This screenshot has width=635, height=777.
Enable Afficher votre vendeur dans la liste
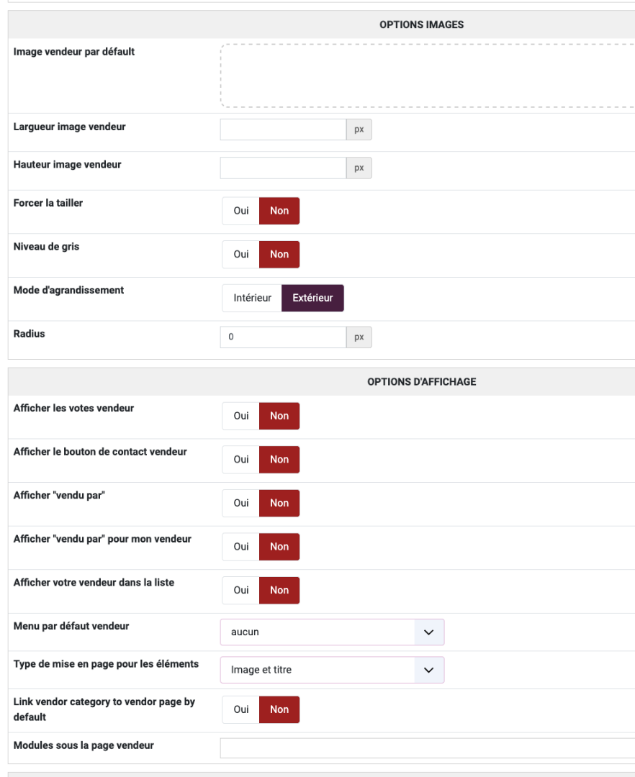pos(240,590)
